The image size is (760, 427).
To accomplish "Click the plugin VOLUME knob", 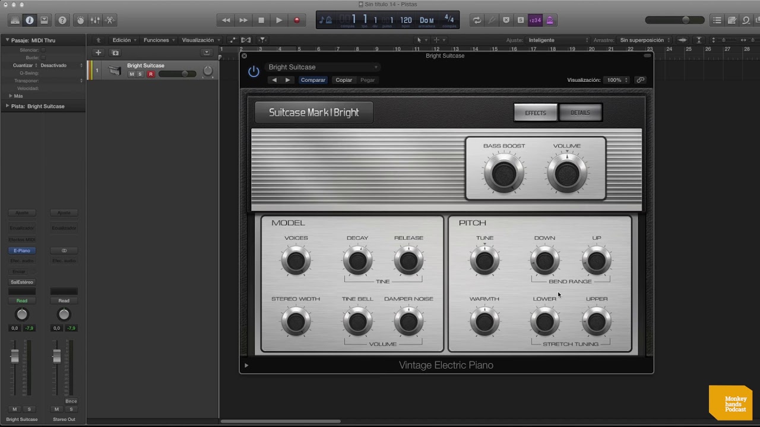I will [x=567, y=174].
